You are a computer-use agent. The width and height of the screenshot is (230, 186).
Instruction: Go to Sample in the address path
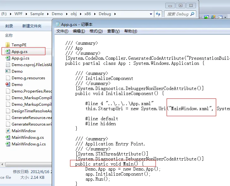[x=37, y=14]
